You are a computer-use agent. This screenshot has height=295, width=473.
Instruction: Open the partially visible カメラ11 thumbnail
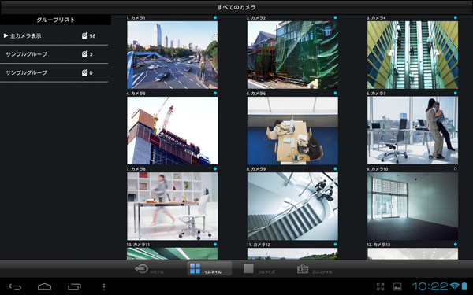click(172, 253)
